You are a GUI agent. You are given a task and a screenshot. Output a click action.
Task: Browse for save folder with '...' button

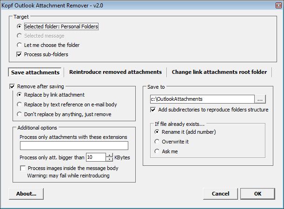coord(260,99)
